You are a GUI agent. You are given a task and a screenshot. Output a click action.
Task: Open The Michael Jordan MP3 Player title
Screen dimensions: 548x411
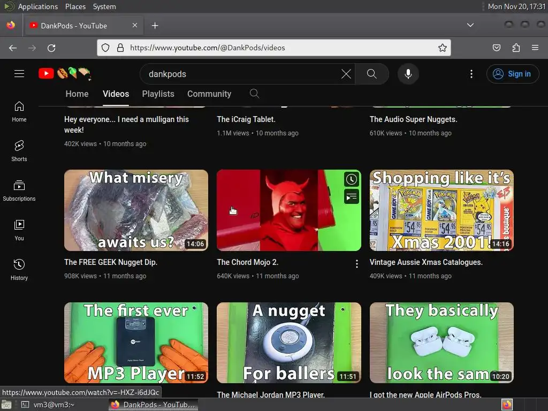coord(271,394)
